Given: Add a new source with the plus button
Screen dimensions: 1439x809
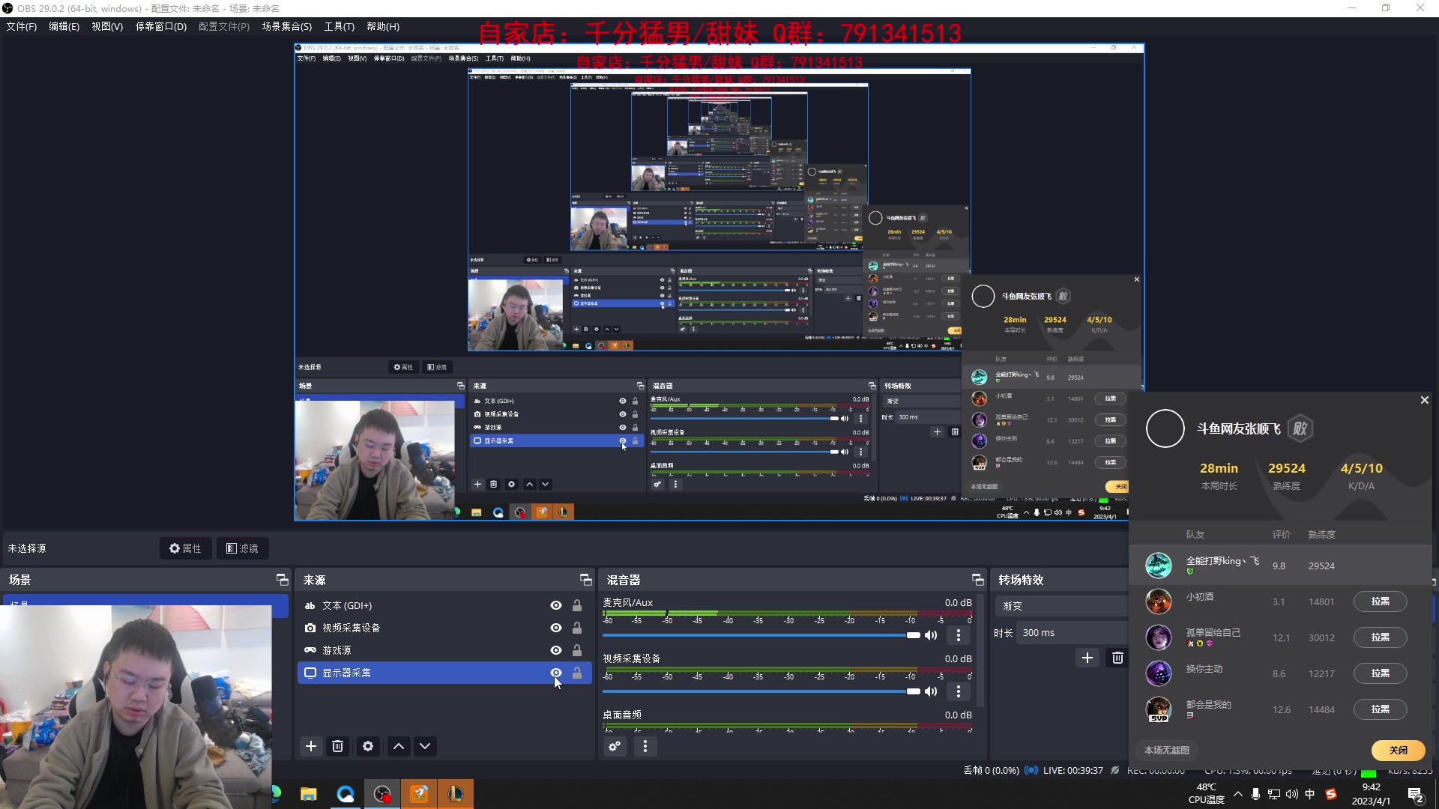Looking at the screenshot, I should point(311,746).
